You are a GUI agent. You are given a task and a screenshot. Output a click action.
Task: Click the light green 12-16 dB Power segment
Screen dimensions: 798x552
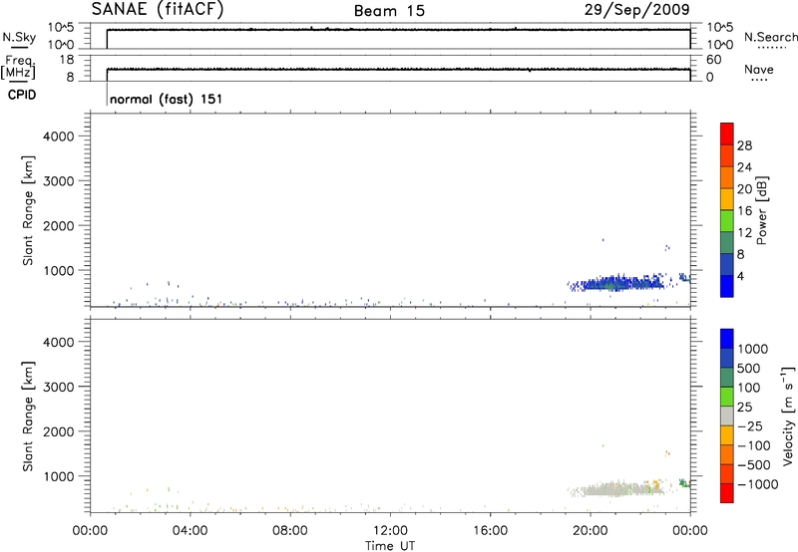(x=727, y=221)
